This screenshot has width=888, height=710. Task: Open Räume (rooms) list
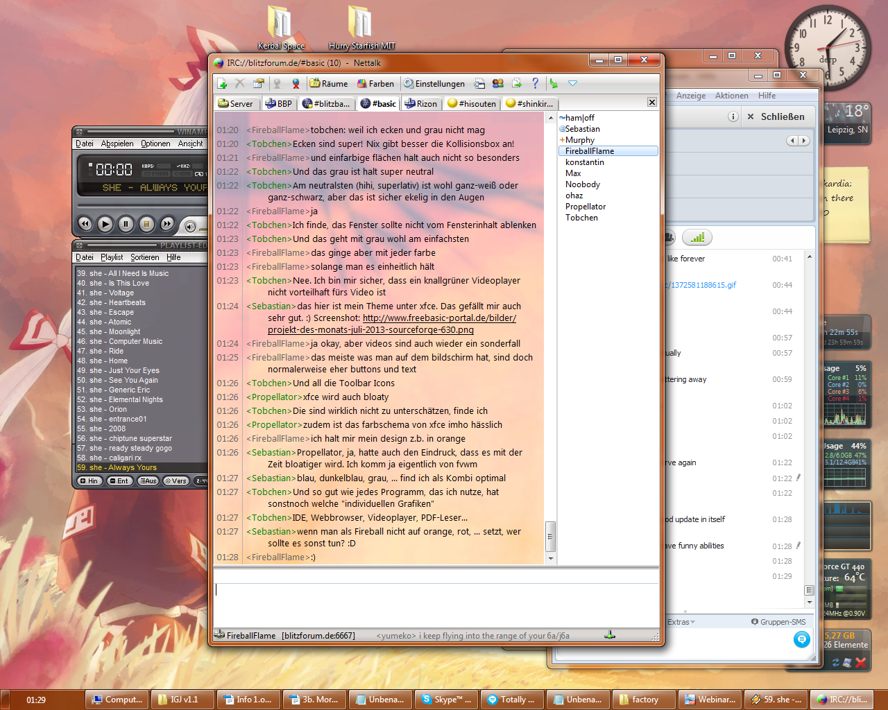329,83
